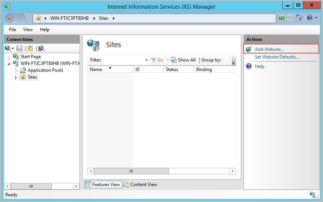
Task: Click the green Refresh icon in address bar
Action: pyautogui.click(x=282, y=18)
